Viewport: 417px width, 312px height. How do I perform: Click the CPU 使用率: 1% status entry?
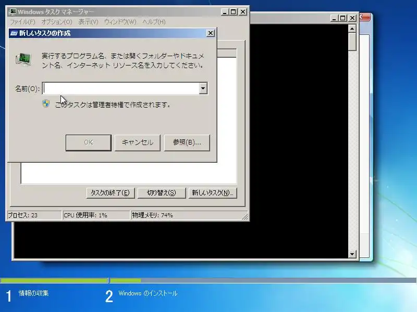pos(96,215)
